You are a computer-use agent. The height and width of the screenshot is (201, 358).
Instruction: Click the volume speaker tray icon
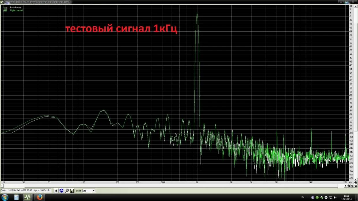click(x=335, y=197)
